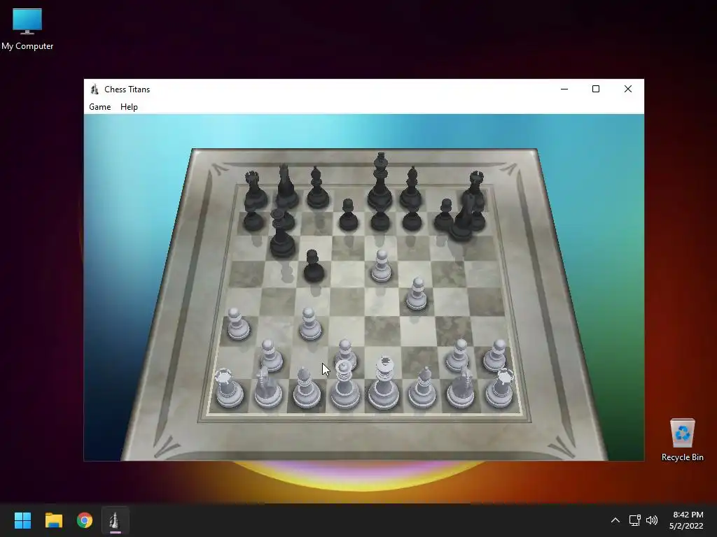This screenshot has width=717, height=537.
Task: Select the white king
Action: 384,384
